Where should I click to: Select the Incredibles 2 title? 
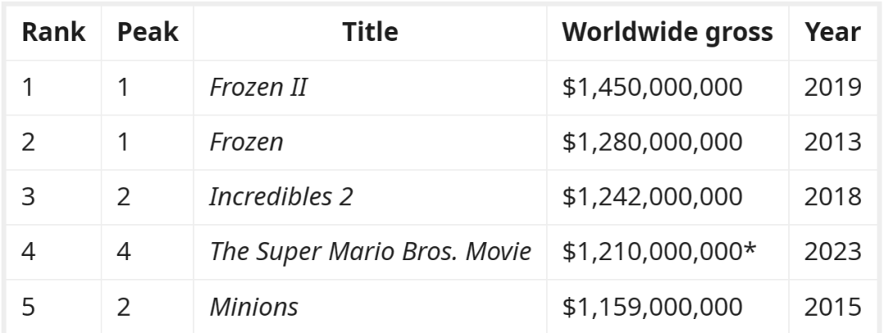point(282,197)
